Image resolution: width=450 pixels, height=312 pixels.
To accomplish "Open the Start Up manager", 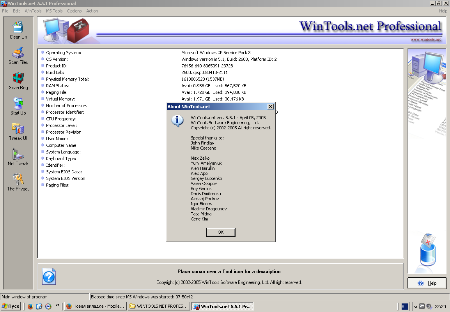I will [x=18, y=106].
